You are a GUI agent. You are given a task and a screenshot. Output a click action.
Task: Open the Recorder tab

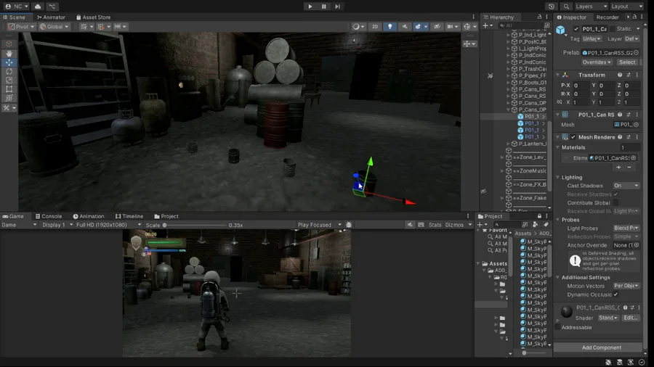tap(607, 17)
